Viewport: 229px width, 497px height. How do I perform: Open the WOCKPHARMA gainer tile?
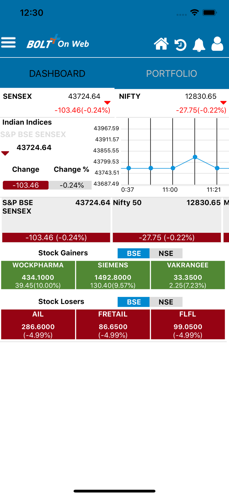pos(38,275)
